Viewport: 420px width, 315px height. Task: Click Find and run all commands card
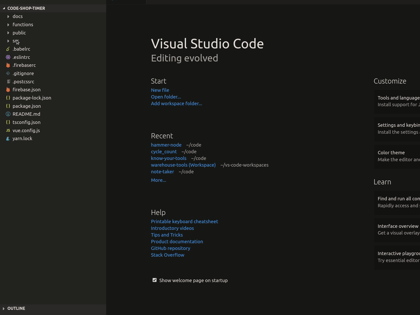click(x=397, y=202)
